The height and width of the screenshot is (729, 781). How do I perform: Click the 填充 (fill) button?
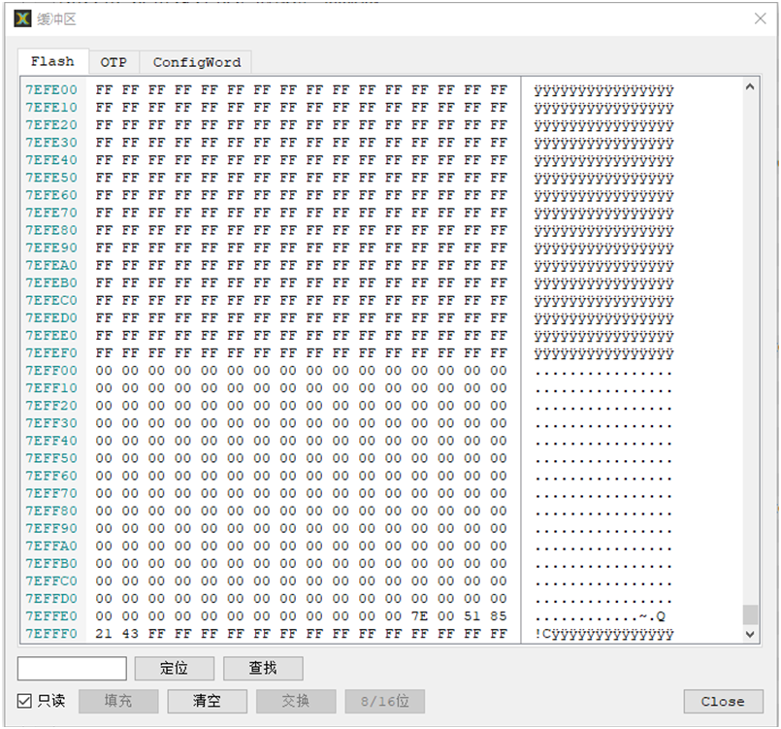click(x=117, y=701)
